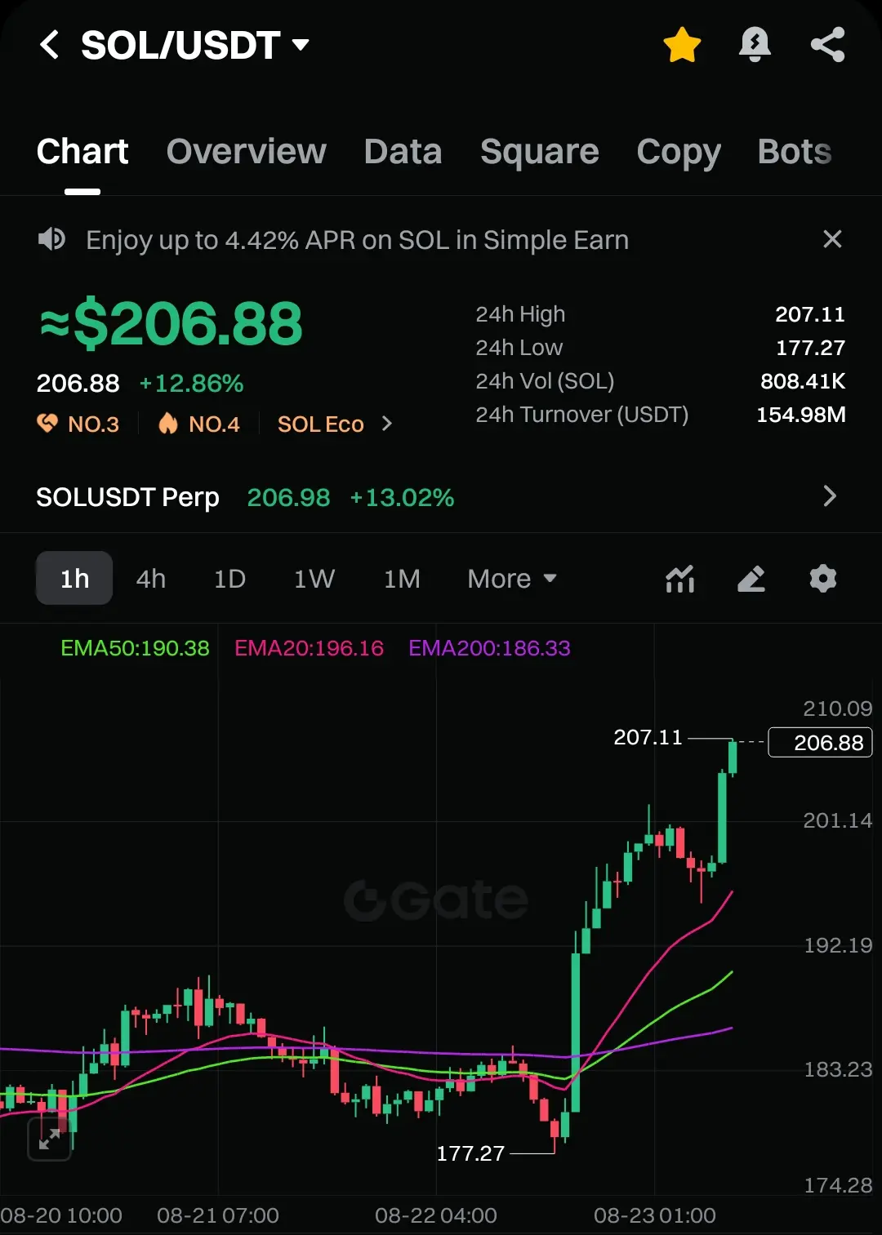Open price alert bell icon
882x1235 pixels.
coord(755,45)
